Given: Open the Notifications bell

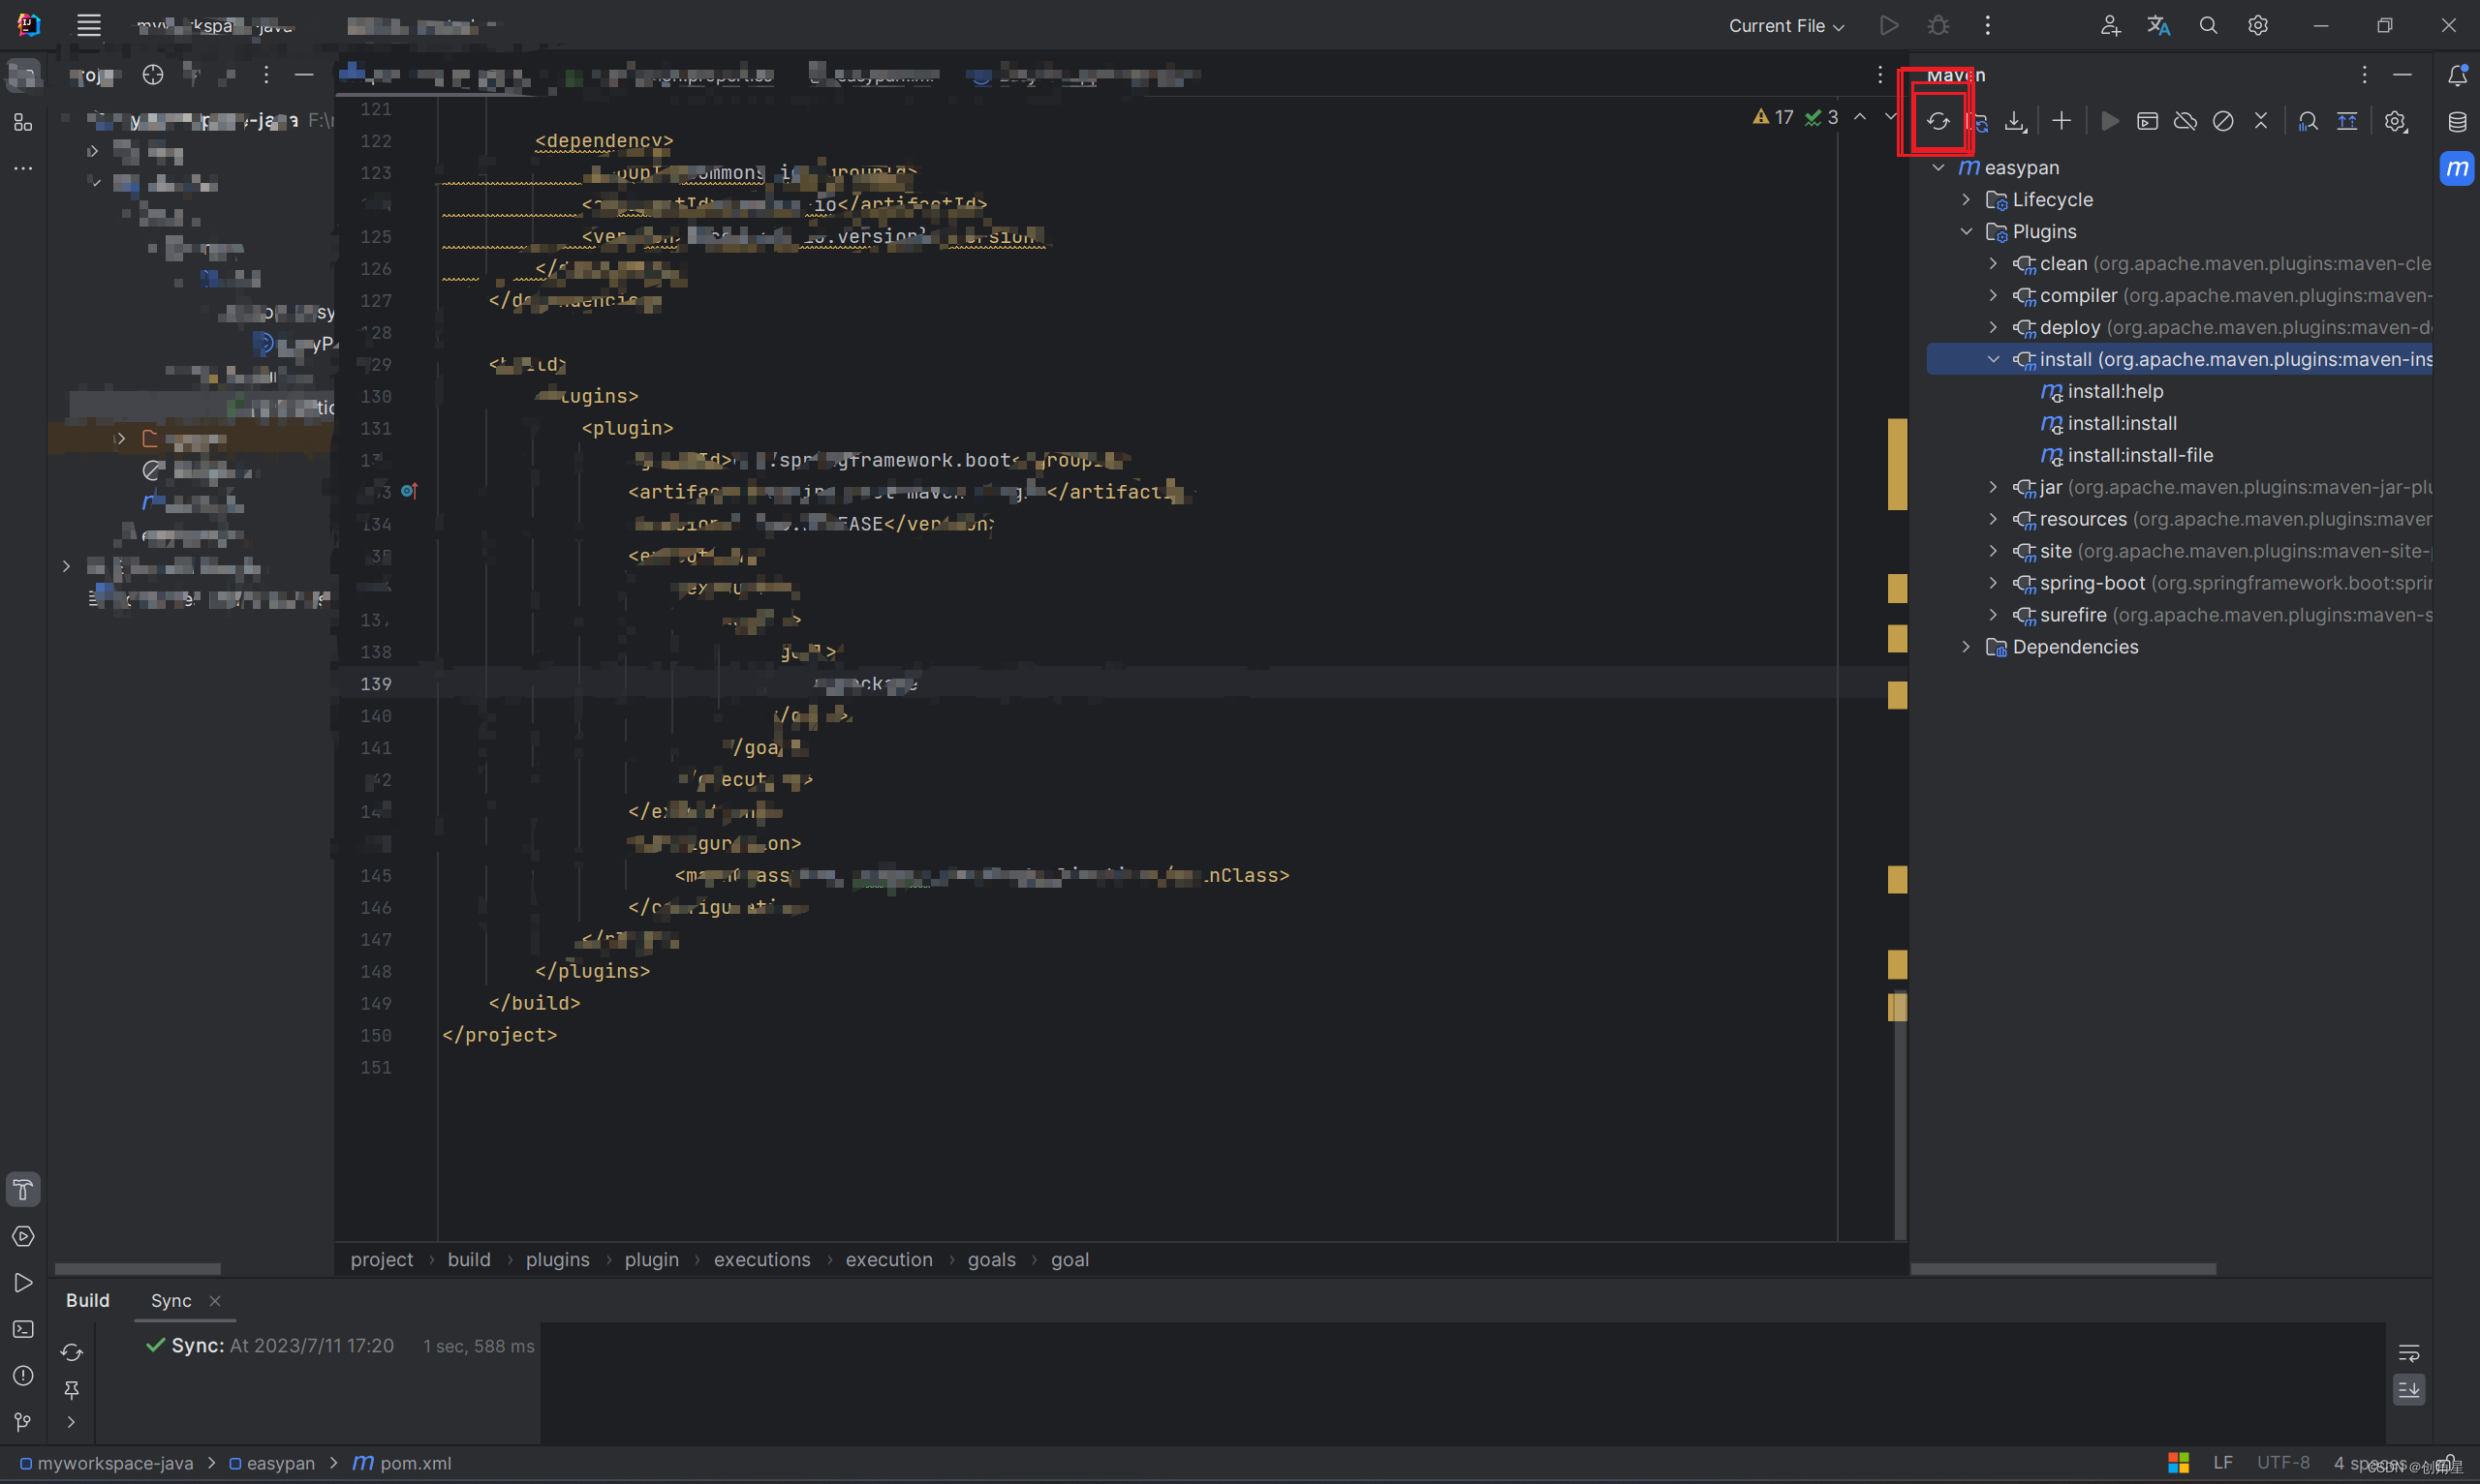Looking at the screenshot, I should tap(2458, 74).
